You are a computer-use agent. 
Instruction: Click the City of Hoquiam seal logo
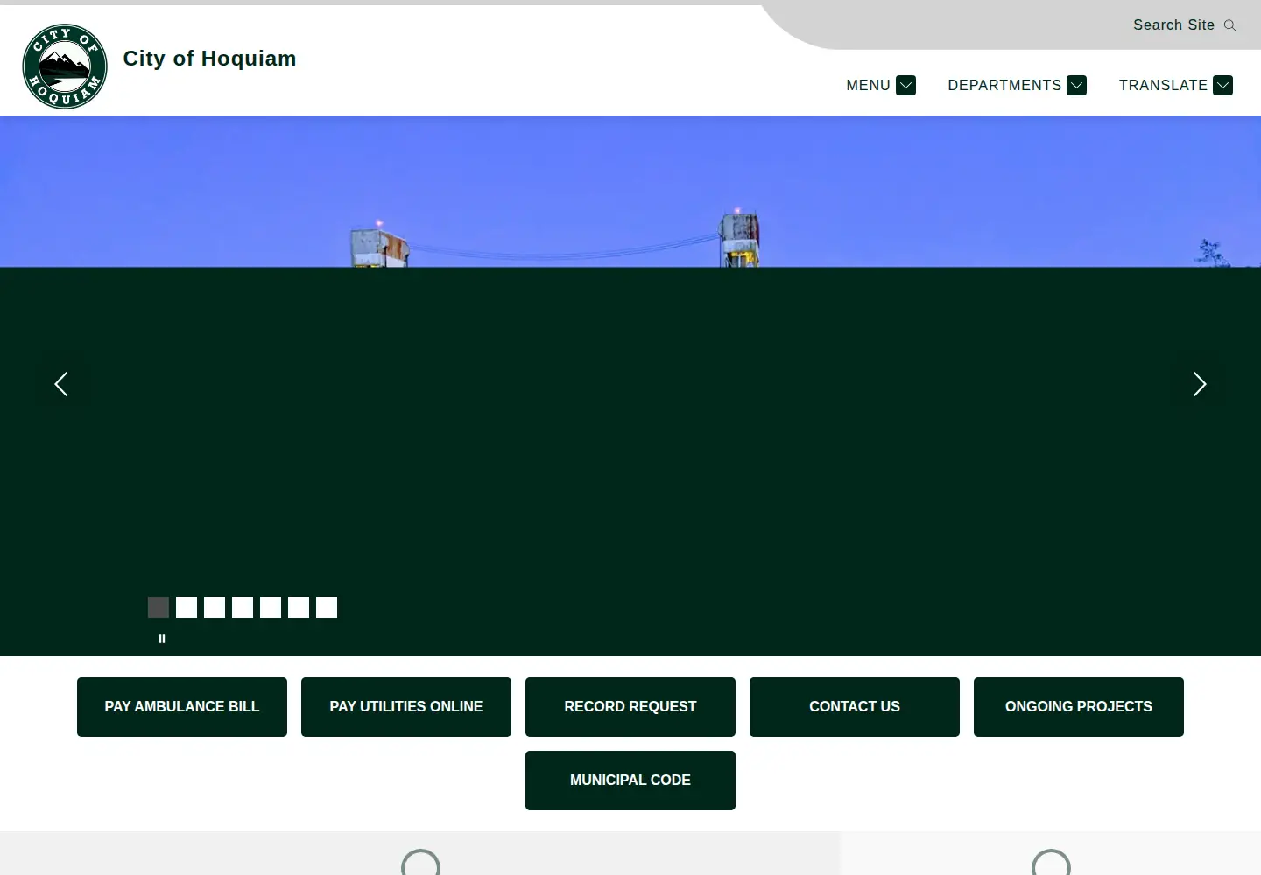click(x=65, y=66)
